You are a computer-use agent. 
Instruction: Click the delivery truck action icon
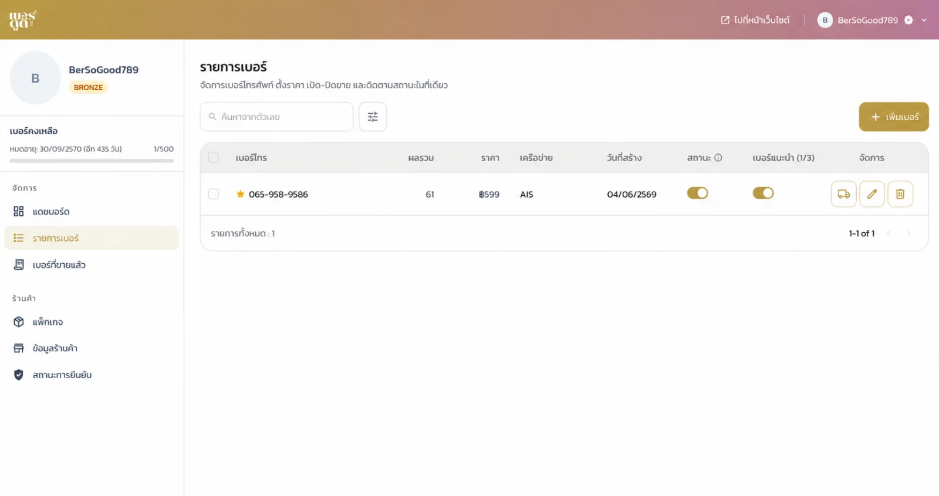pos(844,194)
